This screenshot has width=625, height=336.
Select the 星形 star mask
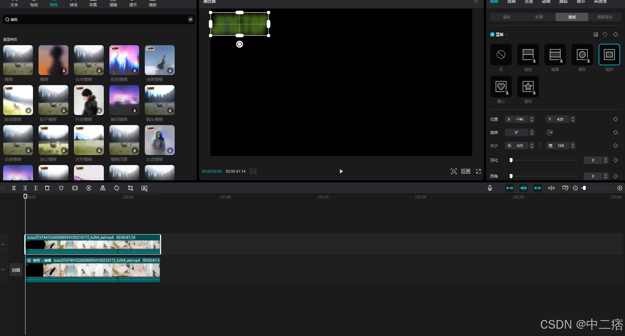point(528,87)
